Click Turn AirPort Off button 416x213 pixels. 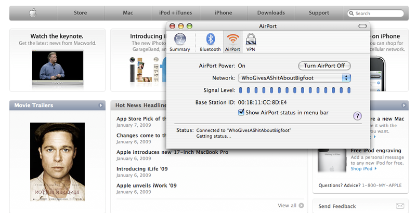click(324, 65)
